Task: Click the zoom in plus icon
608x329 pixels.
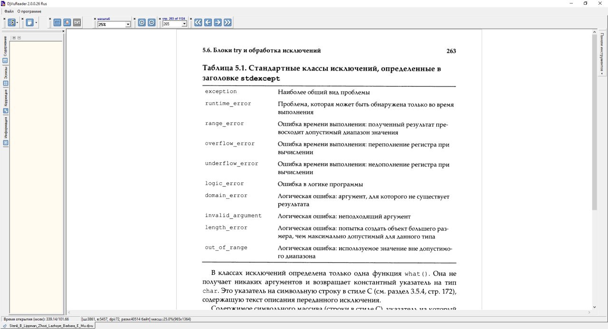Action: click(142, 22)
